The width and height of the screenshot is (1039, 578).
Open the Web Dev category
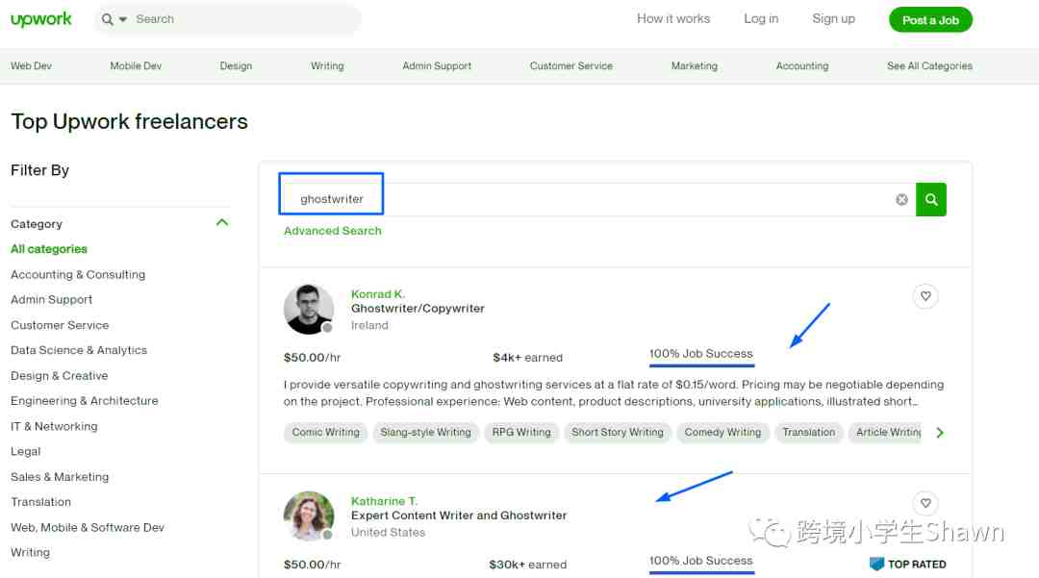pyautogui.click(x=31, y=65)
